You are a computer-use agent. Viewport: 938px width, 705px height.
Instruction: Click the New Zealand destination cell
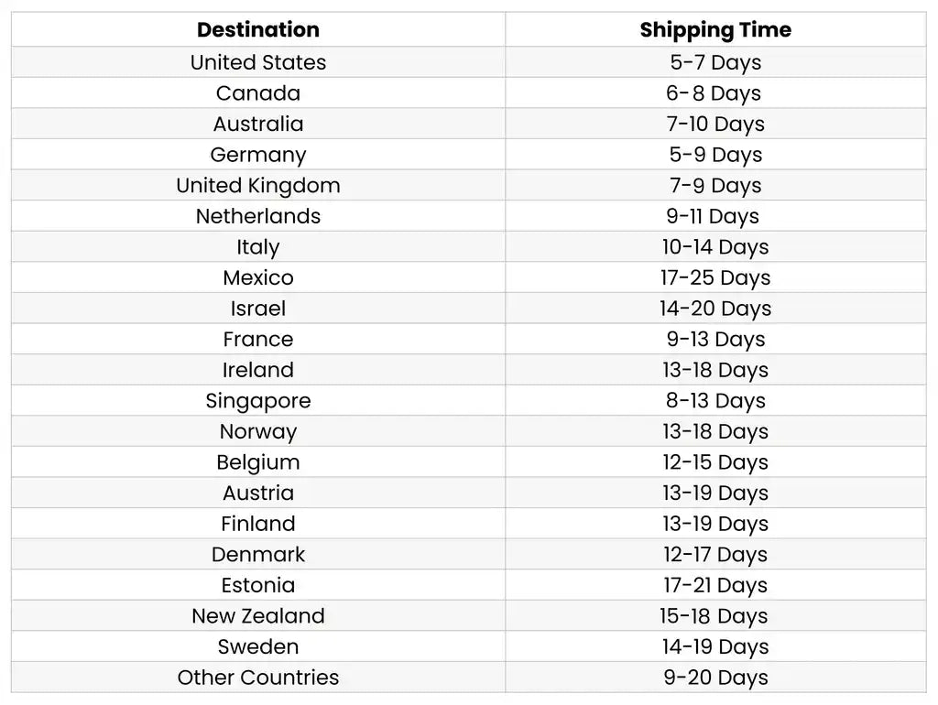click(x=258, y=616)
